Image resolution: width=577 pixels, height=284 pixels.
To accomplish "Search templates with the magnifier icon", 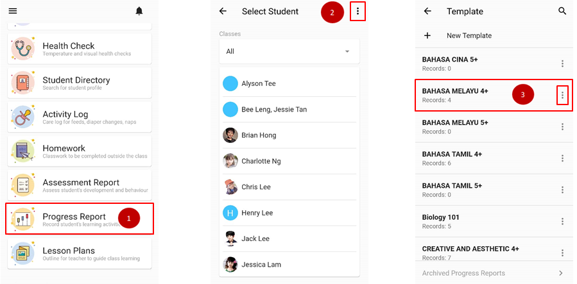I will point(562,11).
